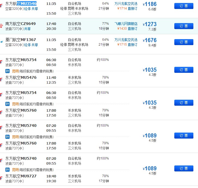Click the 9.4折 discount label
The height and width of the screenshot is (188, 198).
pos(153,45)
